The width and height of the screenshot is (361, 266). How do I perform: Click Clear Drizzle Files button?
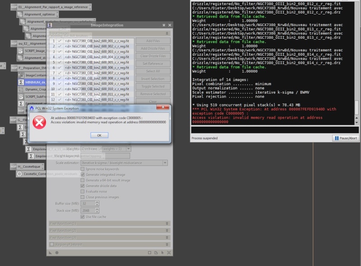click(153, 56)
